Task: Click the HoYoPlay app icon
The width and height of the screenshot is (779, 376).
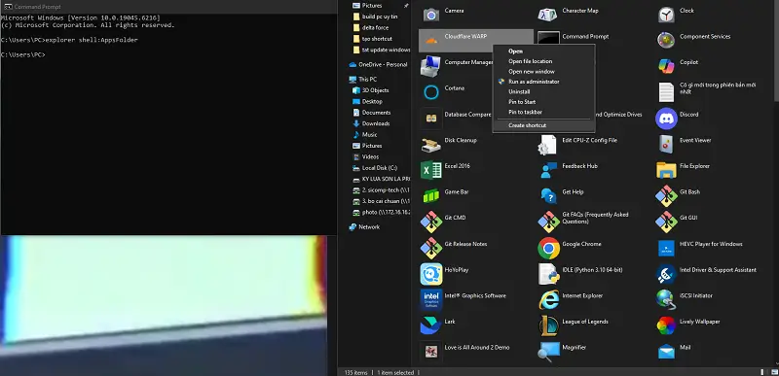Action: pos(430,274)
